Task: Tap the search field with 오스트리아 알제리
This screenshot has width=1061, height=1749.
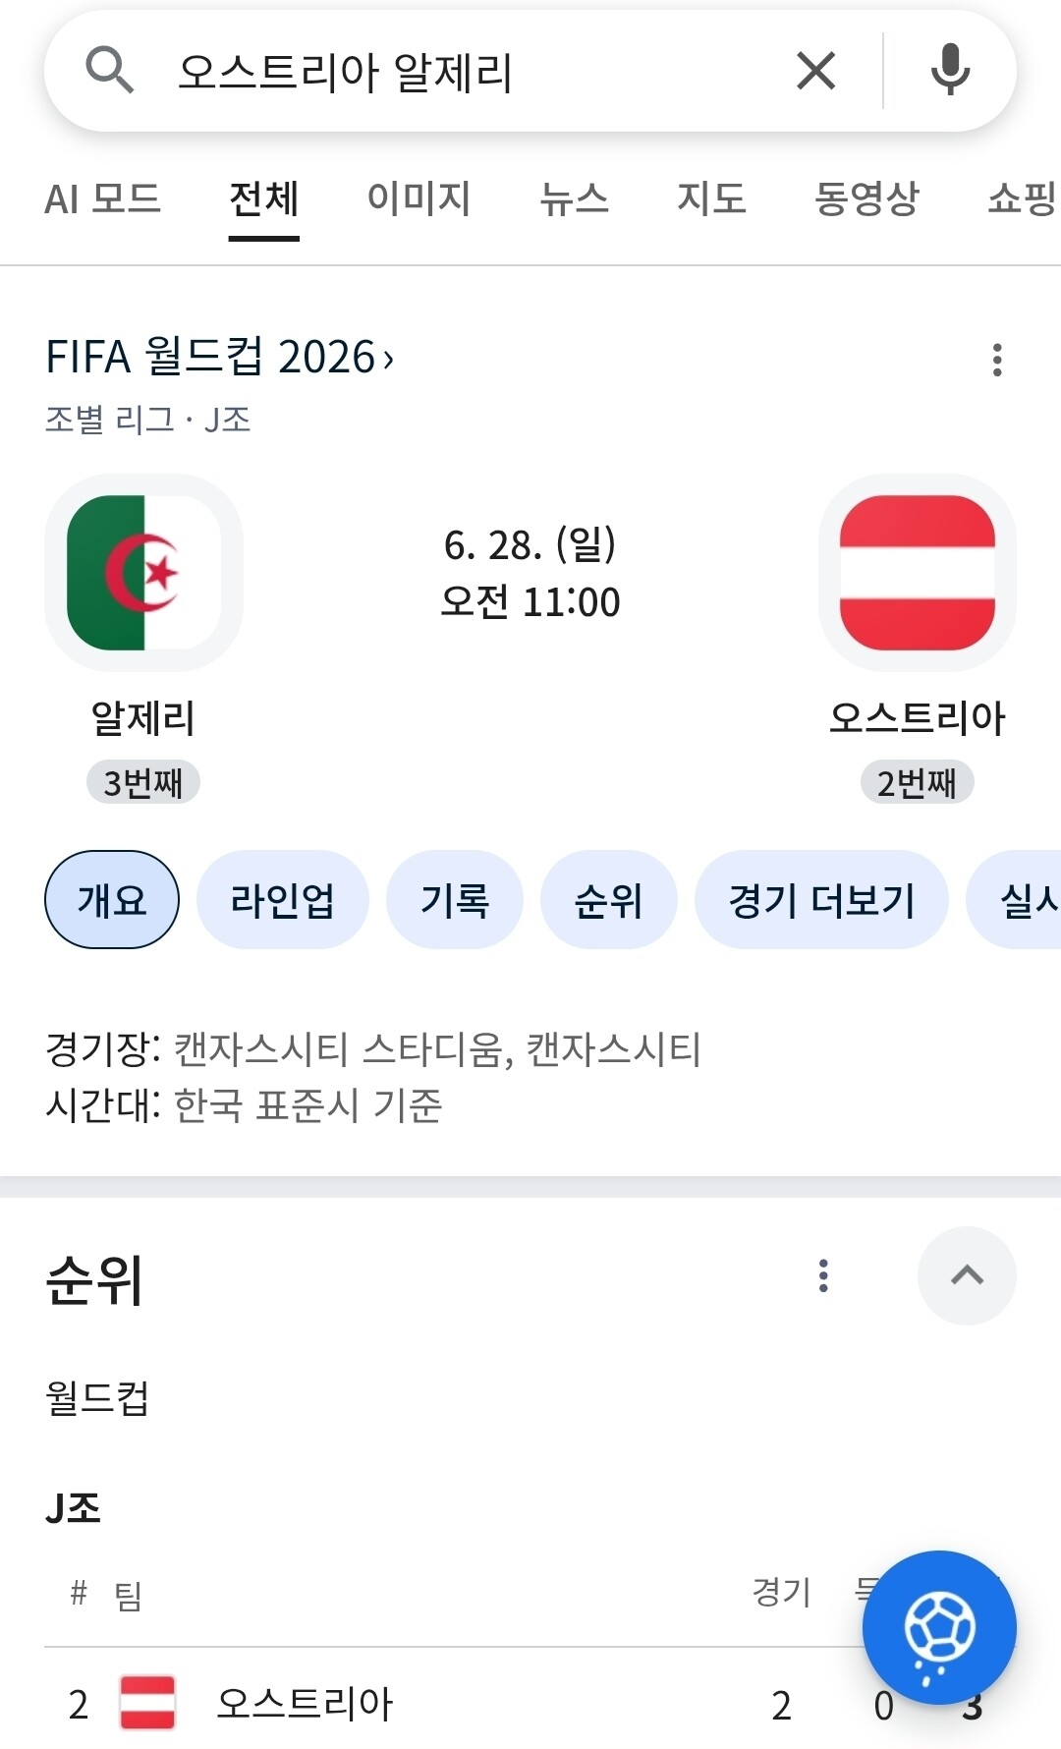Action: (462, 72)
